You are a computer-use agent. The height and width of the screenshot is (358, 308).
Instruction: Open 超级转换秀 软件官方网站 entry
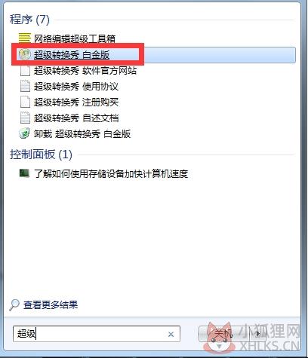pyautogui.click(x=85, y=71)
